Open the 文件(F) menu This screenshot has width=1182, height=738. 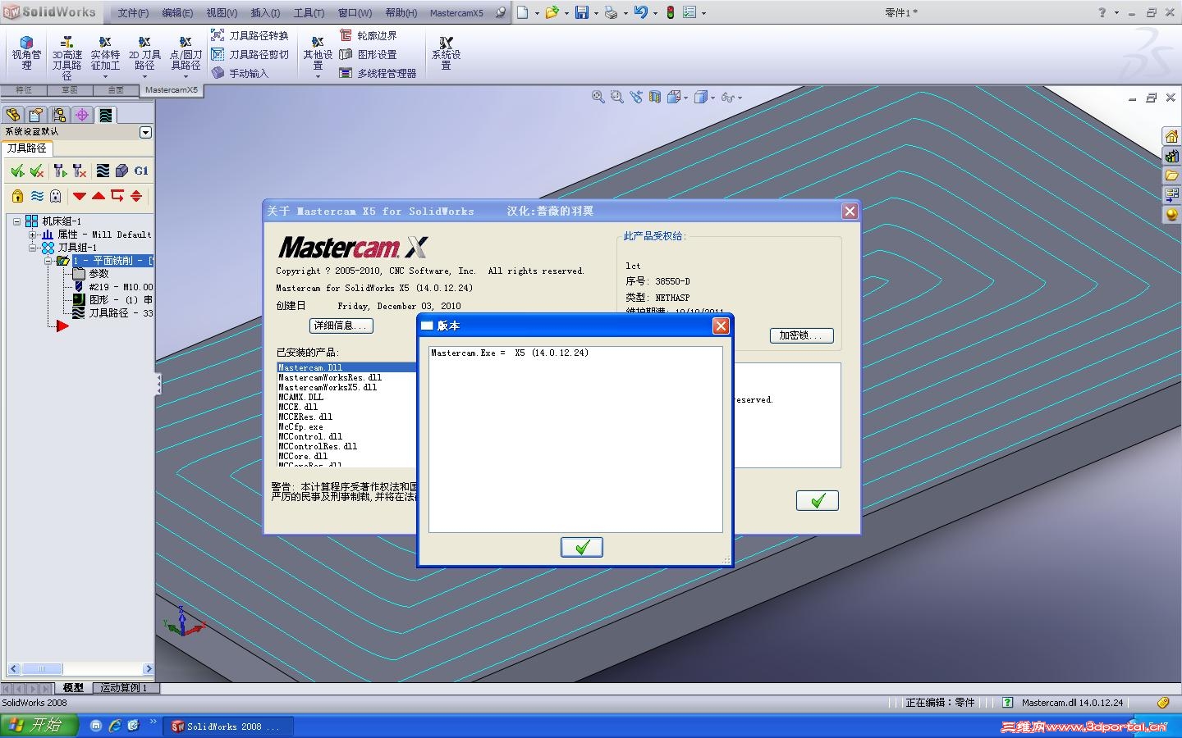[133, 13]
